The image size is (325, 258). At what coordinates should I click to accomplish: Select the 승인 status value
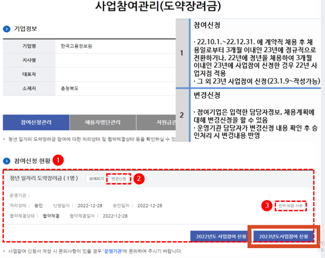point(38,206)
